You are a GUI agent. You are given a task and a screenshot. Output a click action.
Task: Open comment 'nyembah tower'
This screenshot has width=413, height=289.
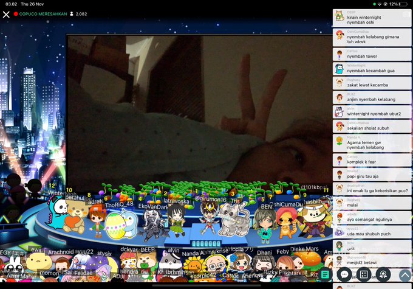coord(372,54)
